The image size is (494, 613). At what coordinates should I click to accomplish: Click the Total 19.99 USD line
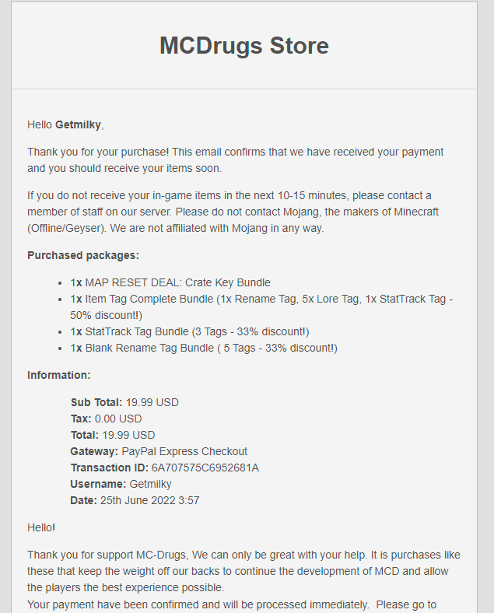[x=113, y=435]
